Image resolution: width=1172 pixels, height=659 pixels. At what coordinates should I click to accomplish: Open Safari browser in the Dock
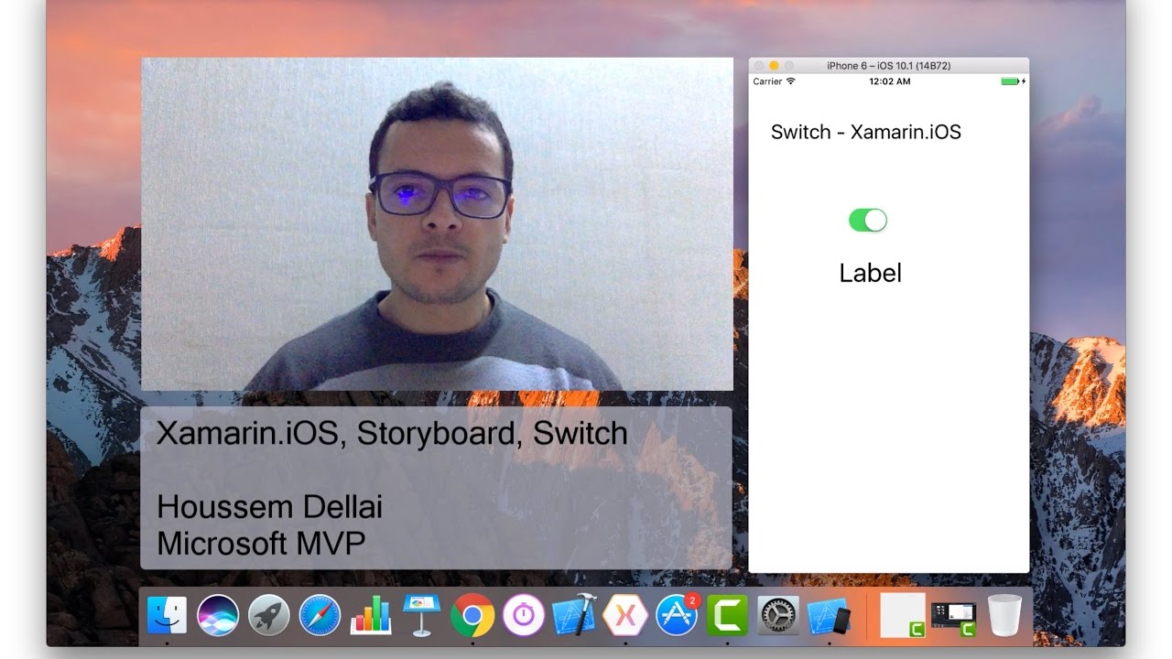[x=320, y=615]
